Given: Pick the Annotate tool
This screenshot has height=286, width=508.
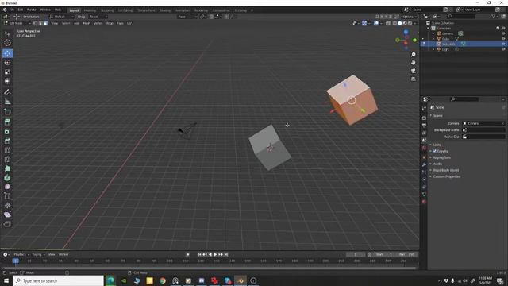Looking at the screenshot, I should click(x=7, y=92).
